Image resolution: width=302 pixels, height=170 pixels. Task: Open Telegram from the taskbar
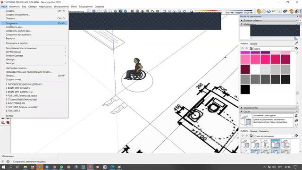pos(40,167)
